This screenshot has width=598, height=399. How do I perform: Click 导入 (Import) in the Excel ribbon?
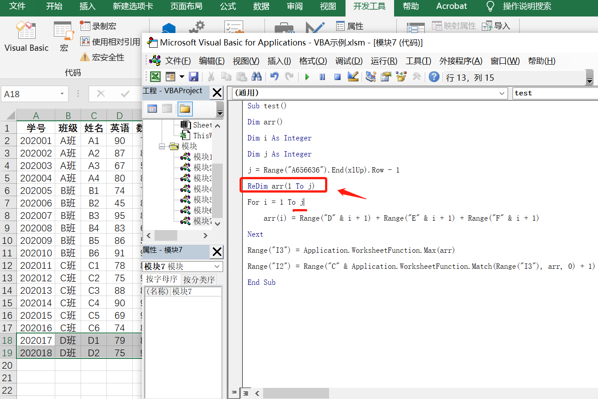click(x=496, y=26)
